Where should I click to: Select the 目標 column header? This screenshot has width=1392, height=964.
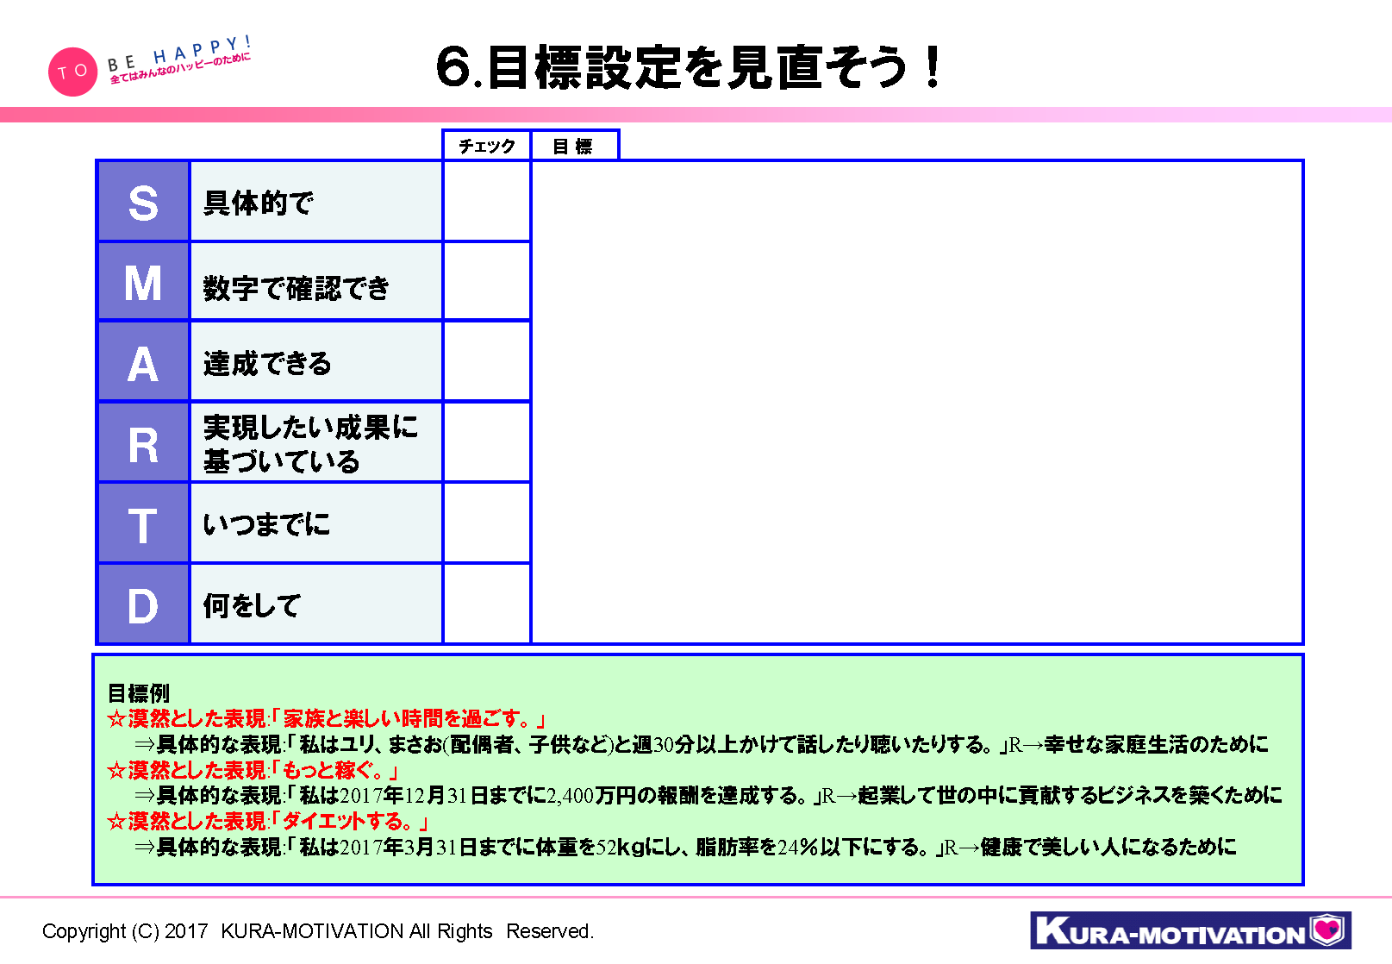(574, 146)
